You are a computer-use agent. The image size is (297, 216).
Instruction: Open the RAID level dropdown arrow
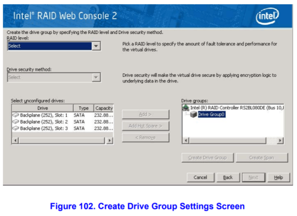click(x=96, y=46)
